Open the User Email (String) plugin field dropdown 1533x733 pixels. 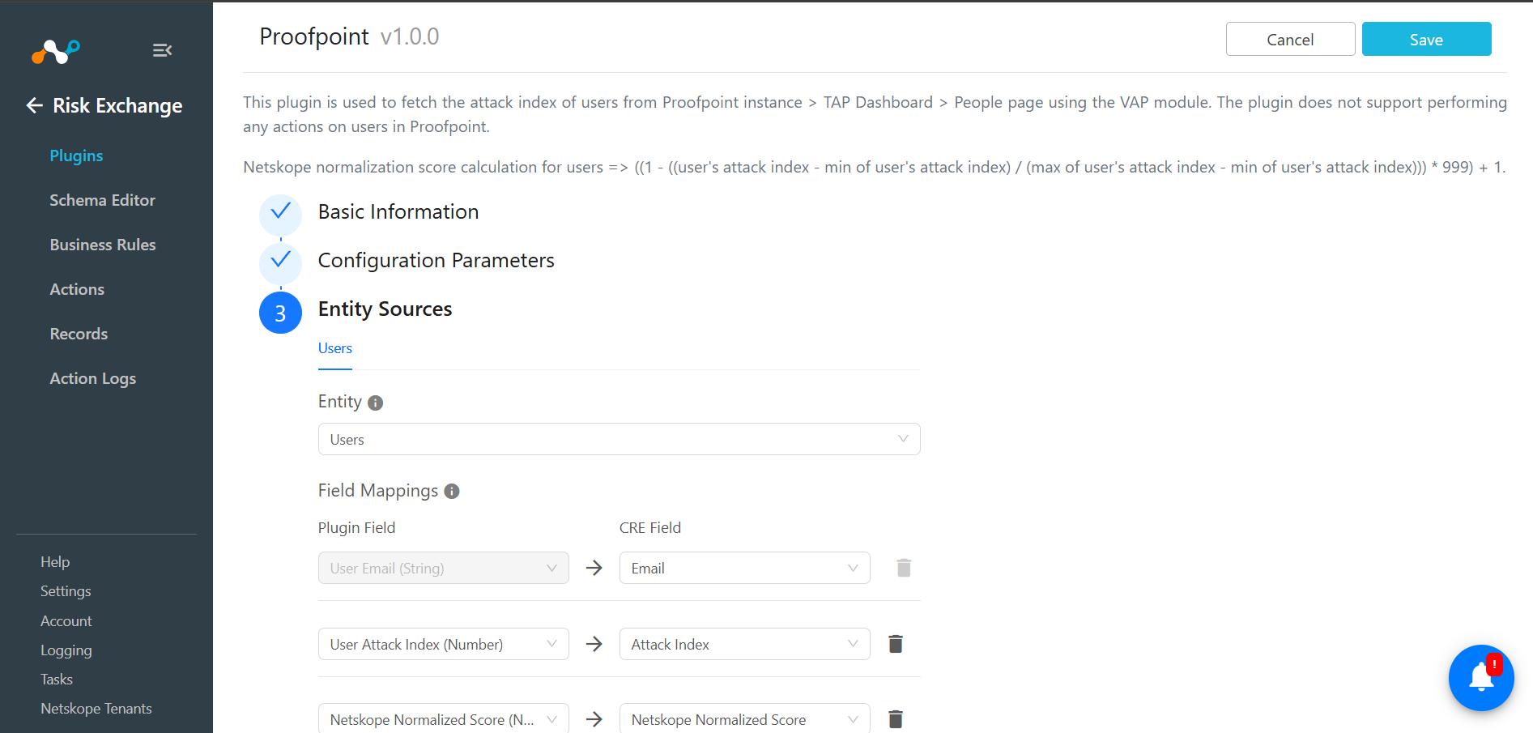pyautogui.click(x=444, y=568)
